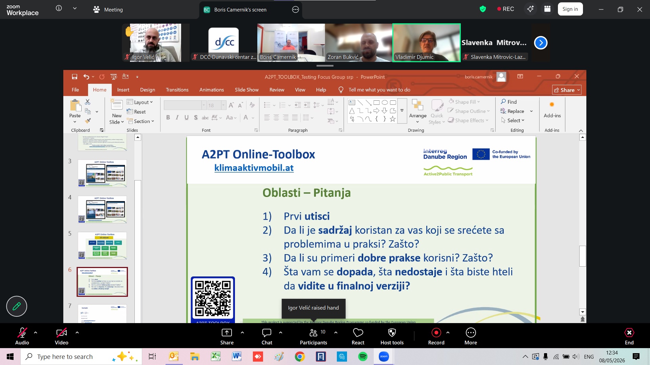Screen dimensions: 650x365
Task: Save the presentation with Save icon
Action: pyautogui.click(x=74, y=77)
